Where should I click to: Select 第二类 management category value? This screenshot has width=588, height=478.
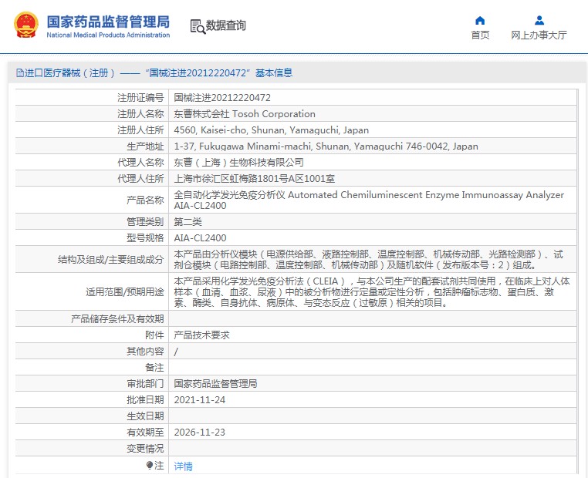tap(188, 222)
